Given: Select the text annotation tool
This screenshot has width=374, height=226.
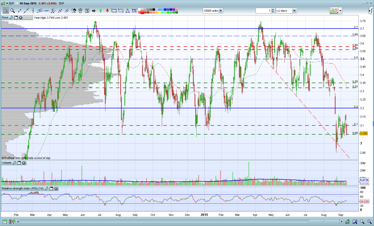Looking at the screenshot, I should 87,11.
